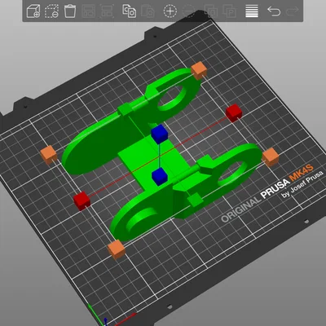The height and width of the screenshot is (326, 326).
Task: Open the variable layer height editing tool
Action: [252, 11]
